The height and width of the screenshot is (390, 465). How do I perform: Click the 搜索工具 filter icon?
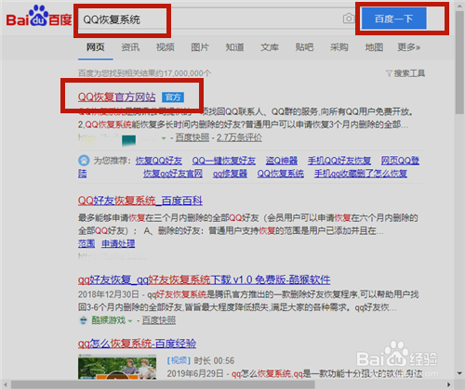[389, 73]
